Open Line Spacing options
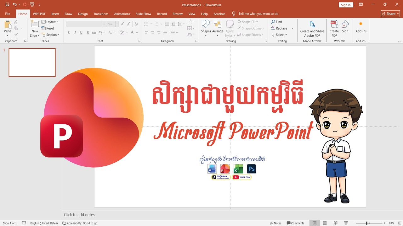This screenshot has width=403, height=226. click(181, 24)
